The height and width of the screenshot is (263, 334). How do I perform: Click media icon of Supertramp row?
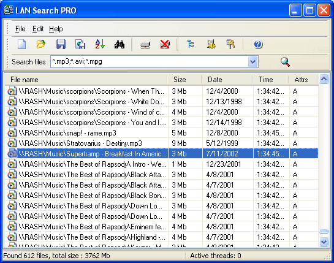coord(12,154)
